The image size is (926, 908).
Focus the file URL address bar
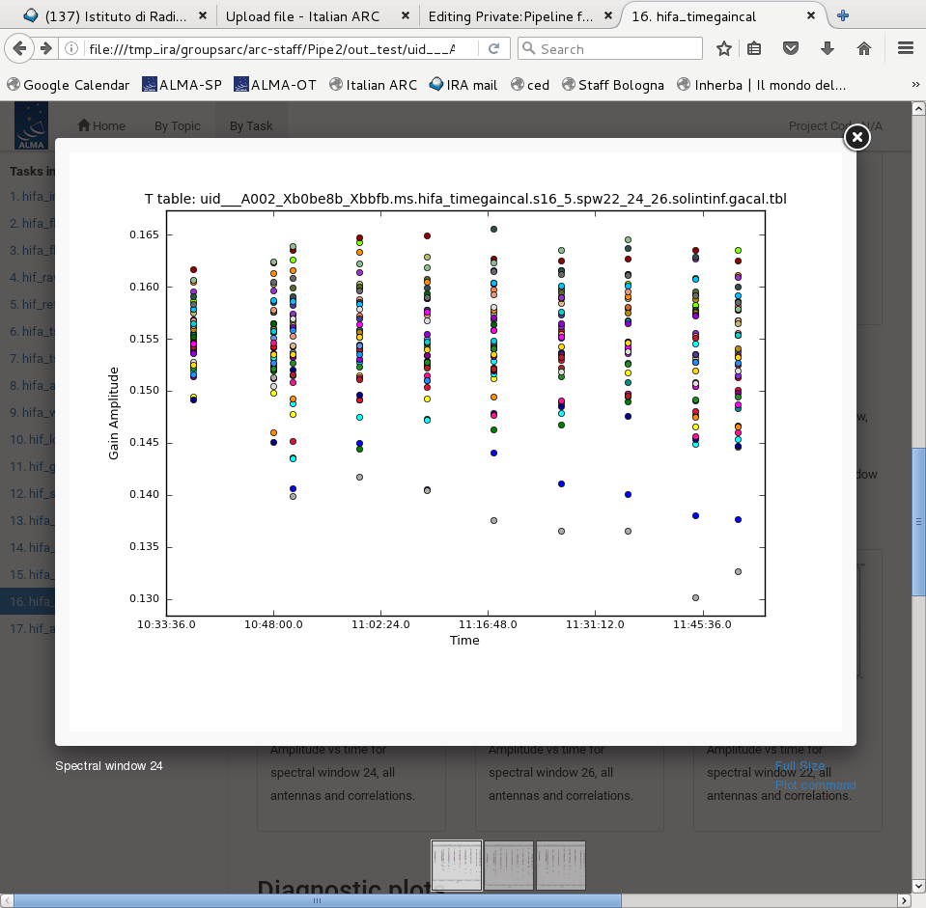(x=271, y=49)
